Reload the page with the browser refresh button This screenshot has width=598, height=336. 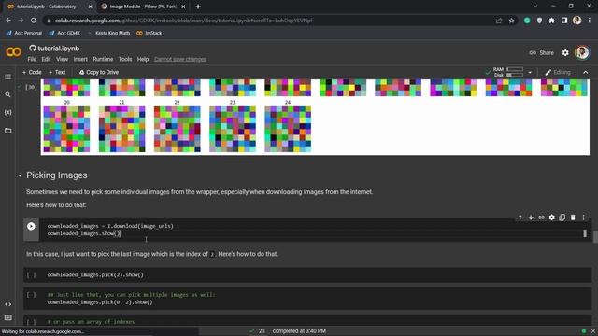[34, 21]
